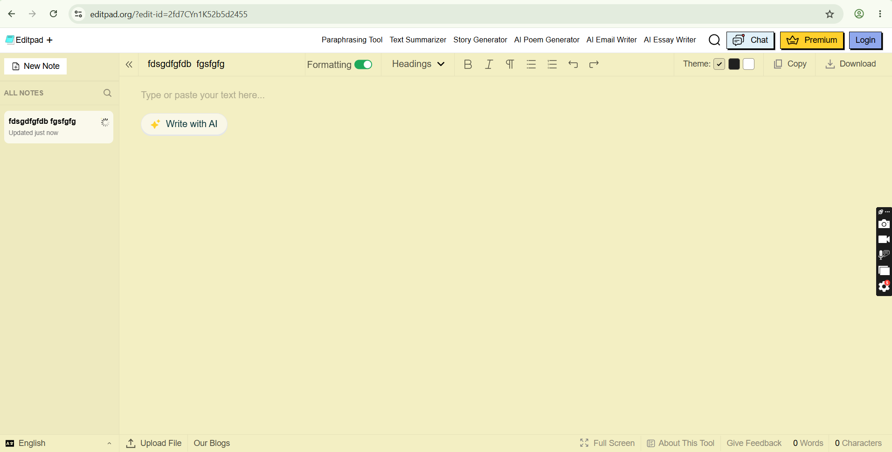The width and height of the screenshot is (892, 452).
Task: Click the Bold formatting icon
Action: coord(468,64)
